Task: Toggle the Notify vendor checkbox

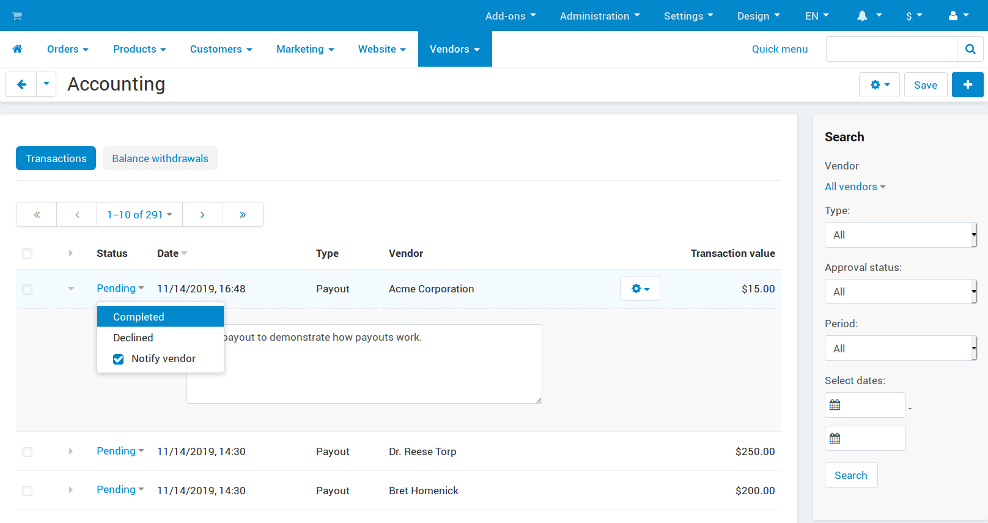Action: [119, 359]
